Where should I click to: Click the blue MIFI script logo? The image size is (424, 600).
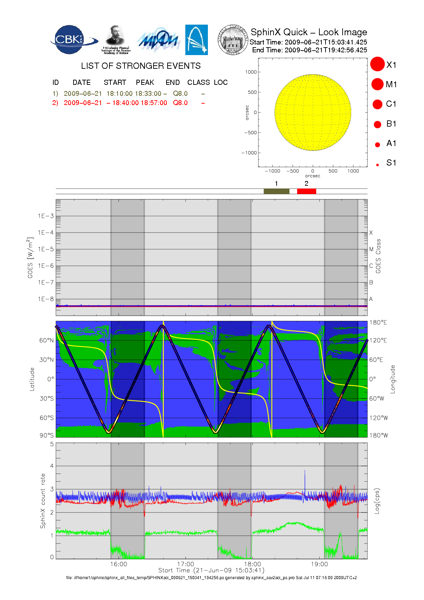point(158,40)
